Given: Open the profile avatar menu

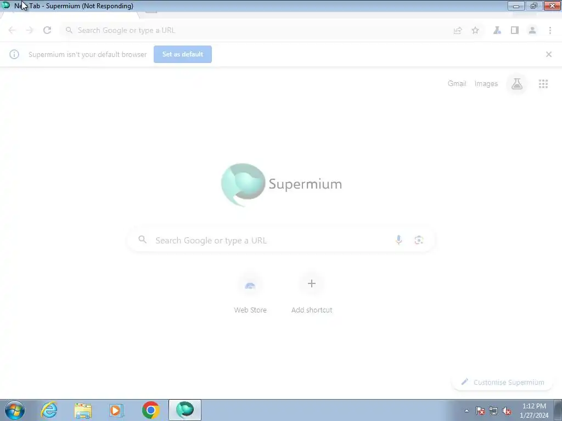Looking at the screenshot, I should coord(532,31).
